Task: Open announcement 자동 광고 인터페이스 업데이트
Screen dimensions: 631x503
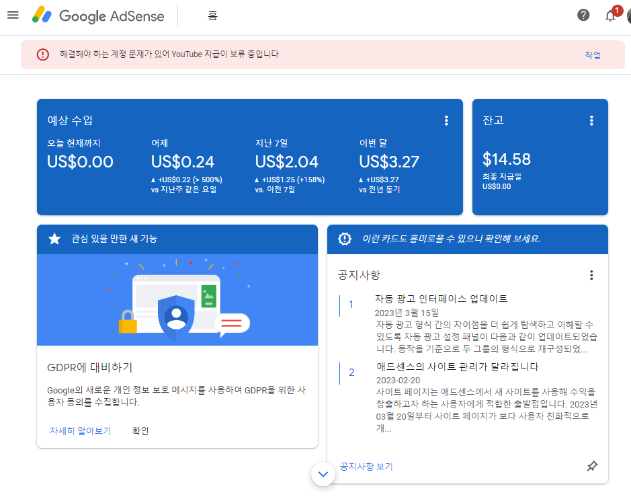Action: point(441,299)
